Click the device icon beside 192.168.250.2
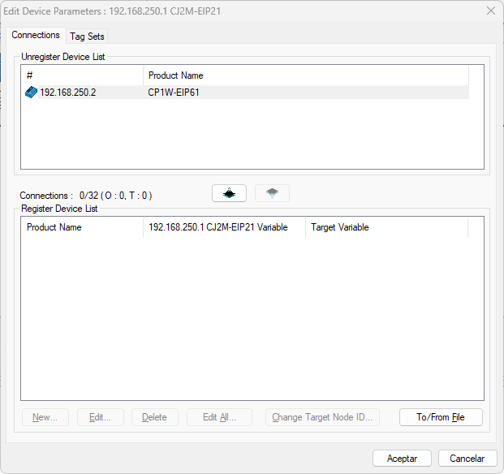The width and height of the screenshot is (504, 474). tap(31, 93)
